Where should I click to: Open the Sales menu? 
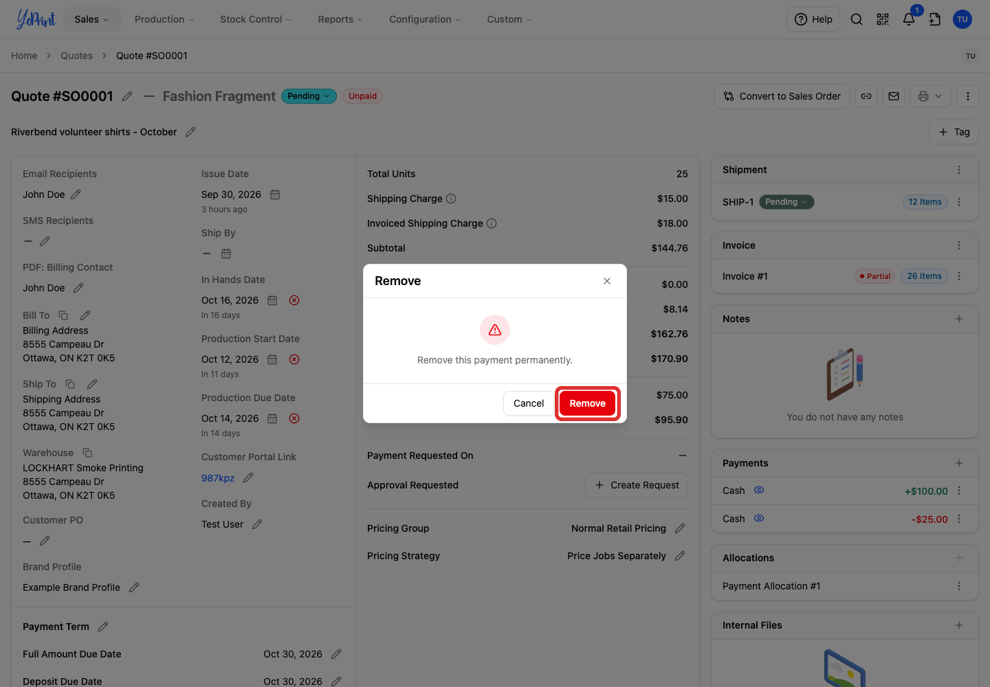91,19
